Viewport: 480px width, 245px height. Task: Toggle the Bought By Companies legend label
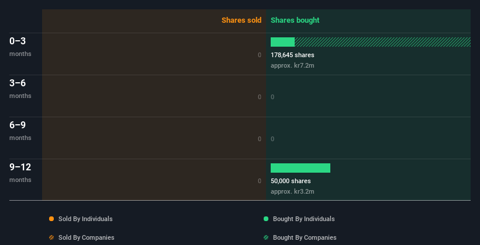pos(305,237)
